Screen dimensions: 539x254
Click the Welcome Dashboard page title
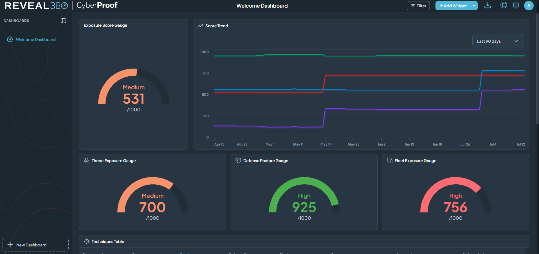(x=262, y=6)
